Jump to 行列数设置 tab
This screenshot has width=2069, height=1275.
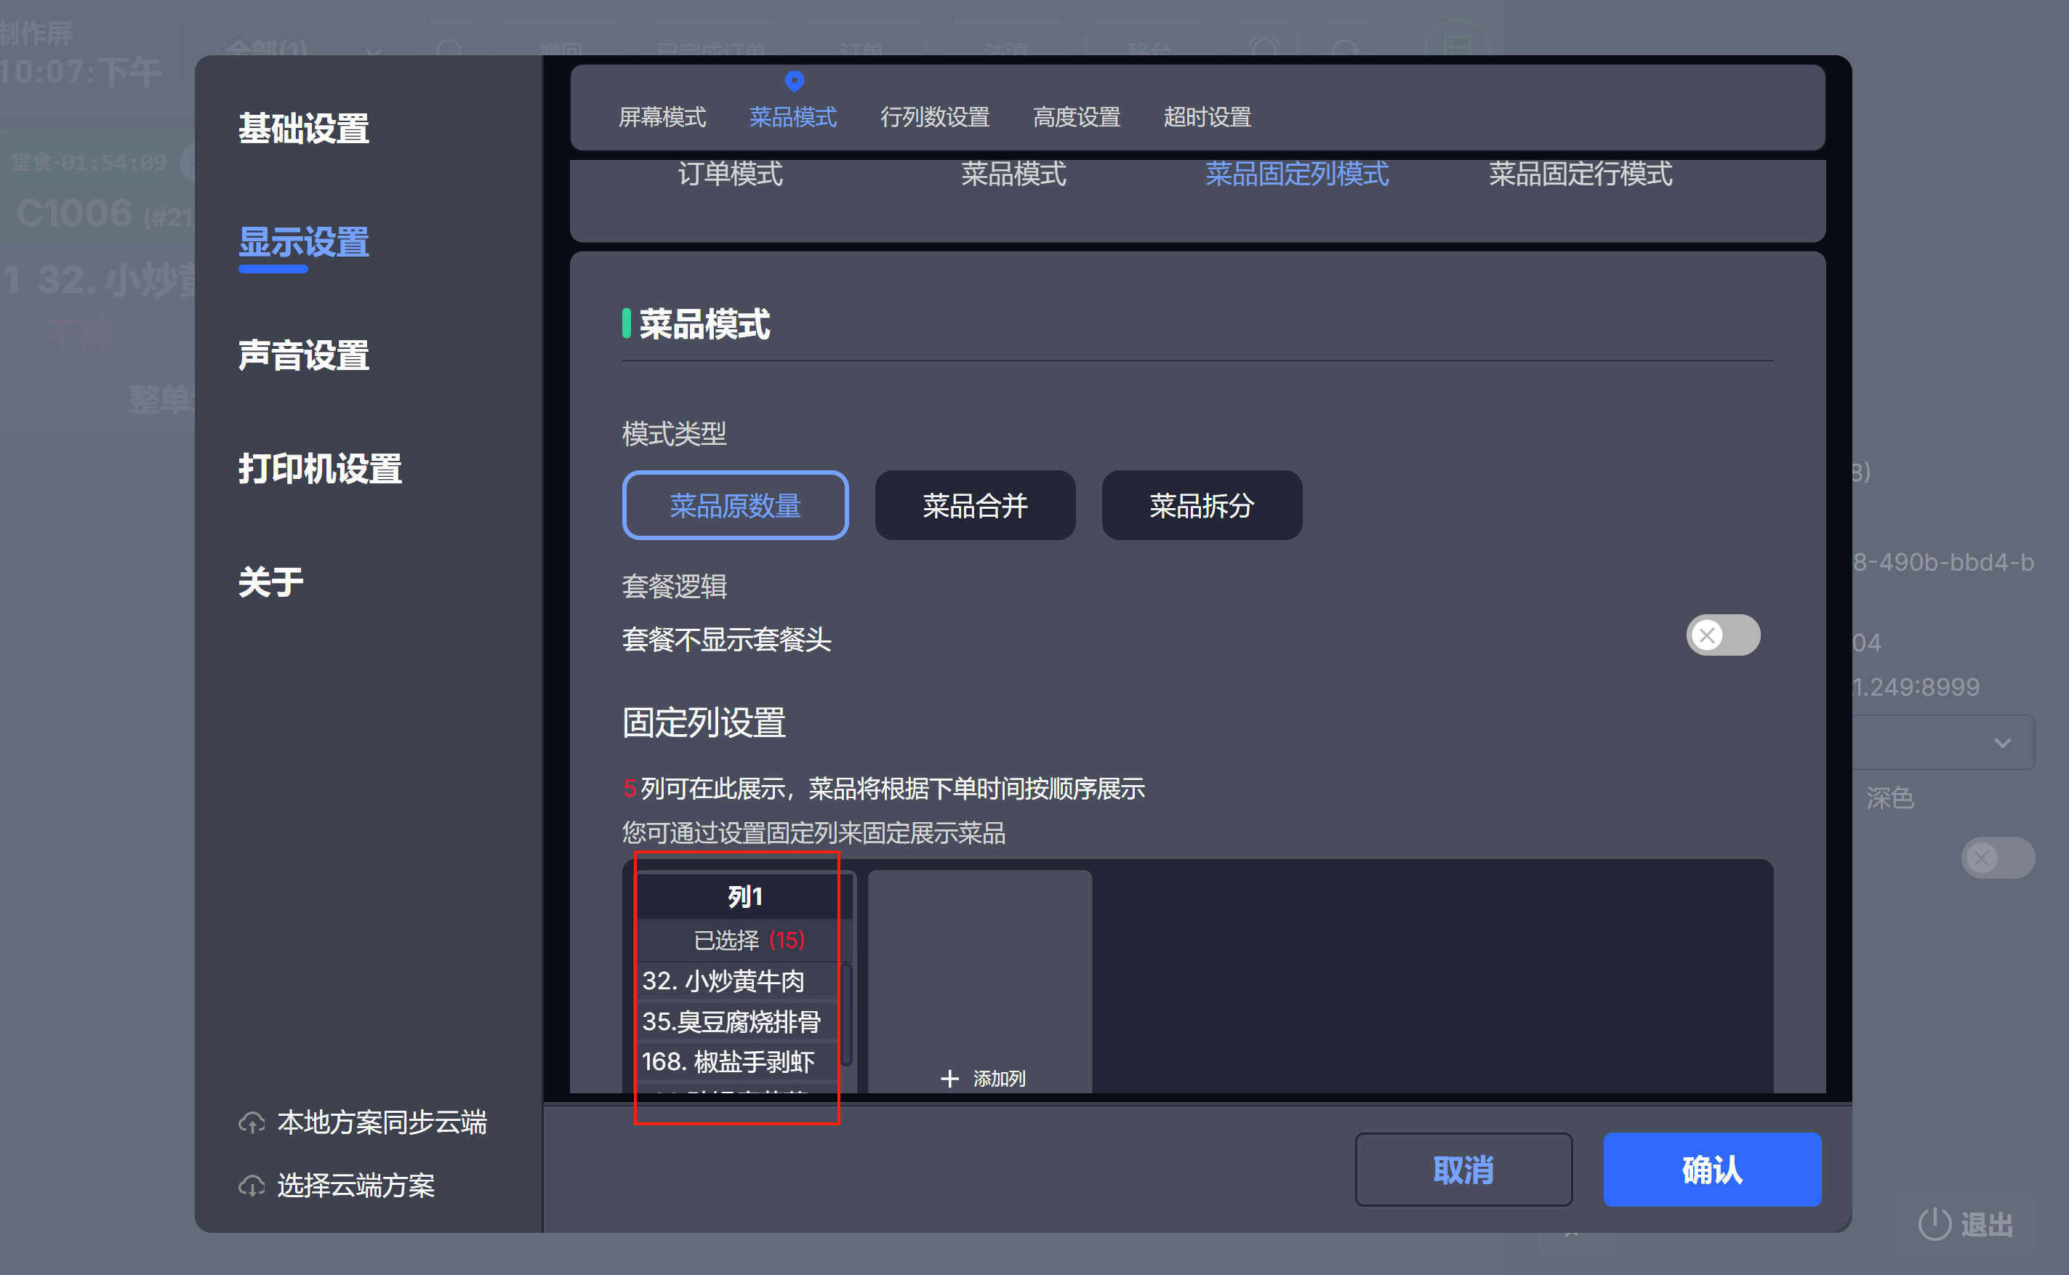coord(934,117)
